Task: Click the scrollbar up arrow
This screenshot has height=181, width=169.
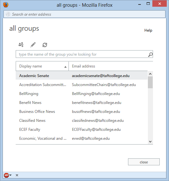Action: click(x=150, y=74)
